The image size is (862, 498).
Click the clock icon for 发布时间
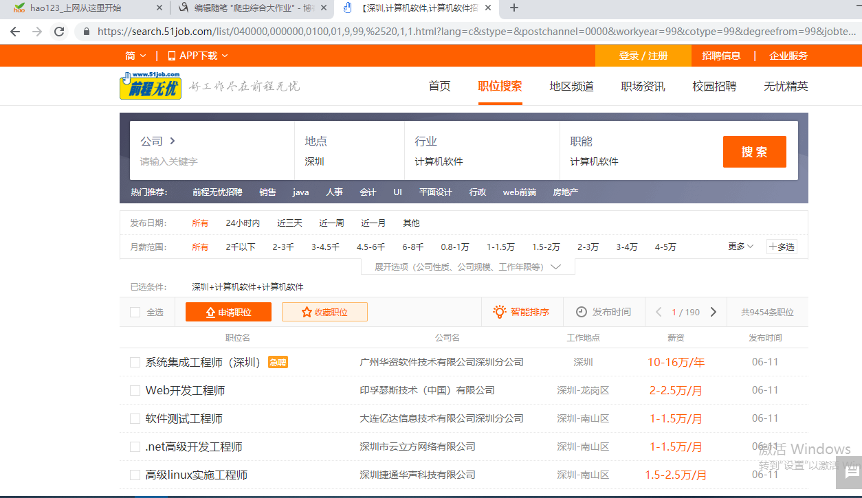(582, 312)
